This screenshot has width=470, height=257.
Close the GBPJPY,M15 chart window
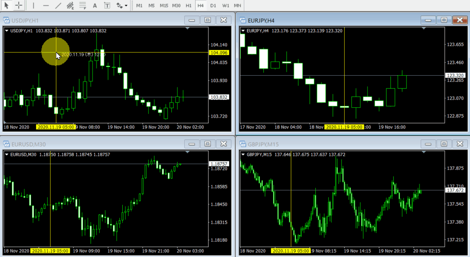click(460, 144)
